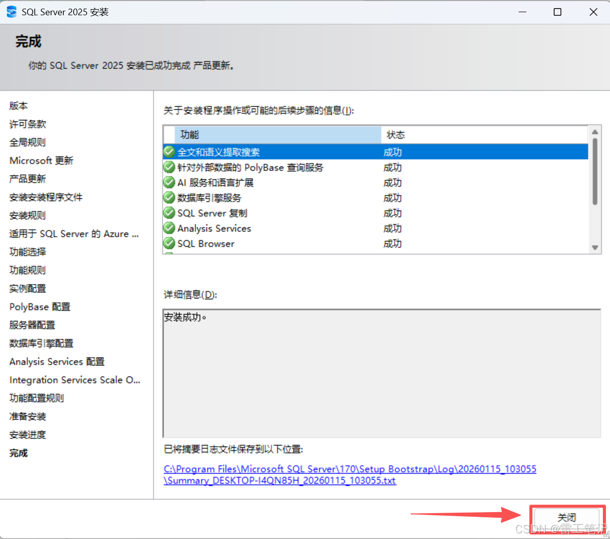Click the 功能选择 step in sidebar
The image size is (610, 539).
point(28,252)
